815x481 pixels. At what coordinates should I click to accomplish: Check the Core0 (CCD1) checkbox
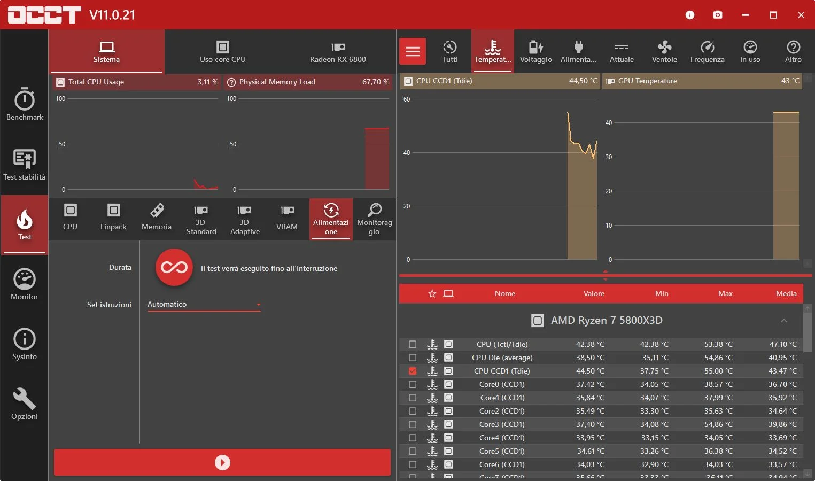click(x=413, y=384)
